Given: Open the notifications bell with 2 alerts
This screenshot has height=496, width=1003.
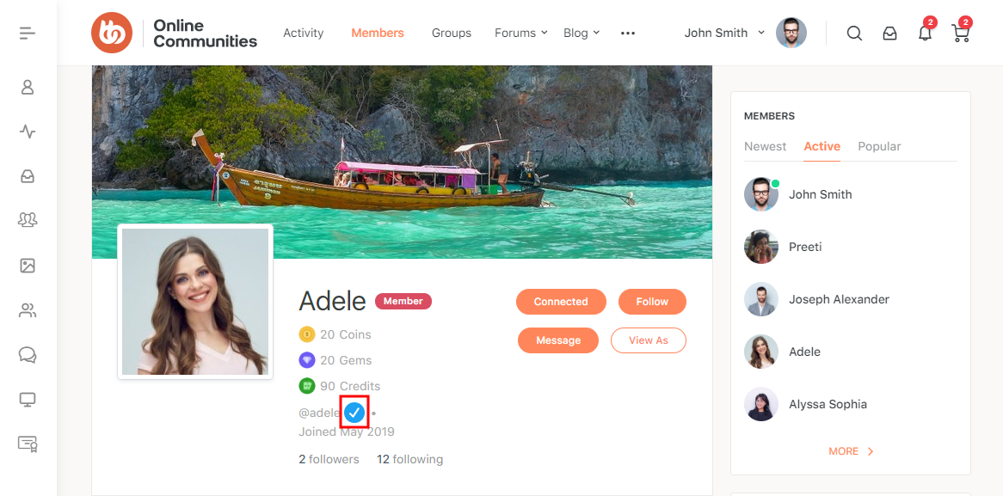Looking at the screenshot, I should click(925, 33).
